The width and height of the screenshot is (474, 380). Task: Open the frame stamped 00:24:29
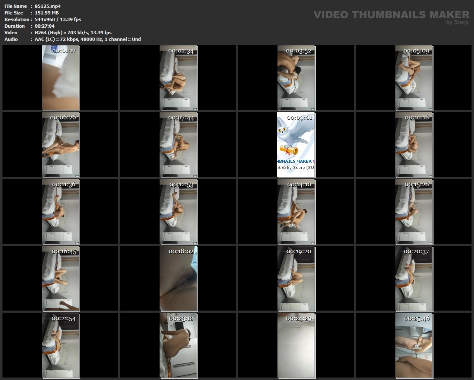click(x=296, y=345)
